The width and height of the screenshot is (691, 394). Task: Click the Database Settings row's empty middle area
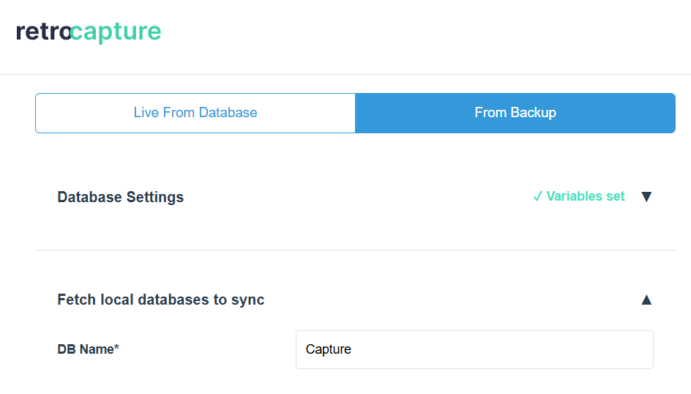pyautogui.click(x=351, y=197)
